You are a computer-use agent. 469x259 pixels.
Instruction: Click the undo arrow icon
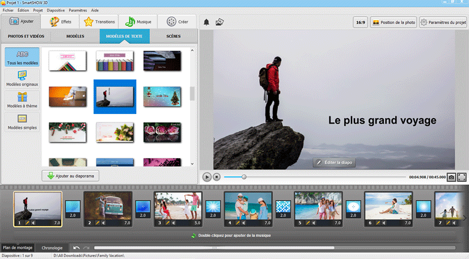[76, 248]
